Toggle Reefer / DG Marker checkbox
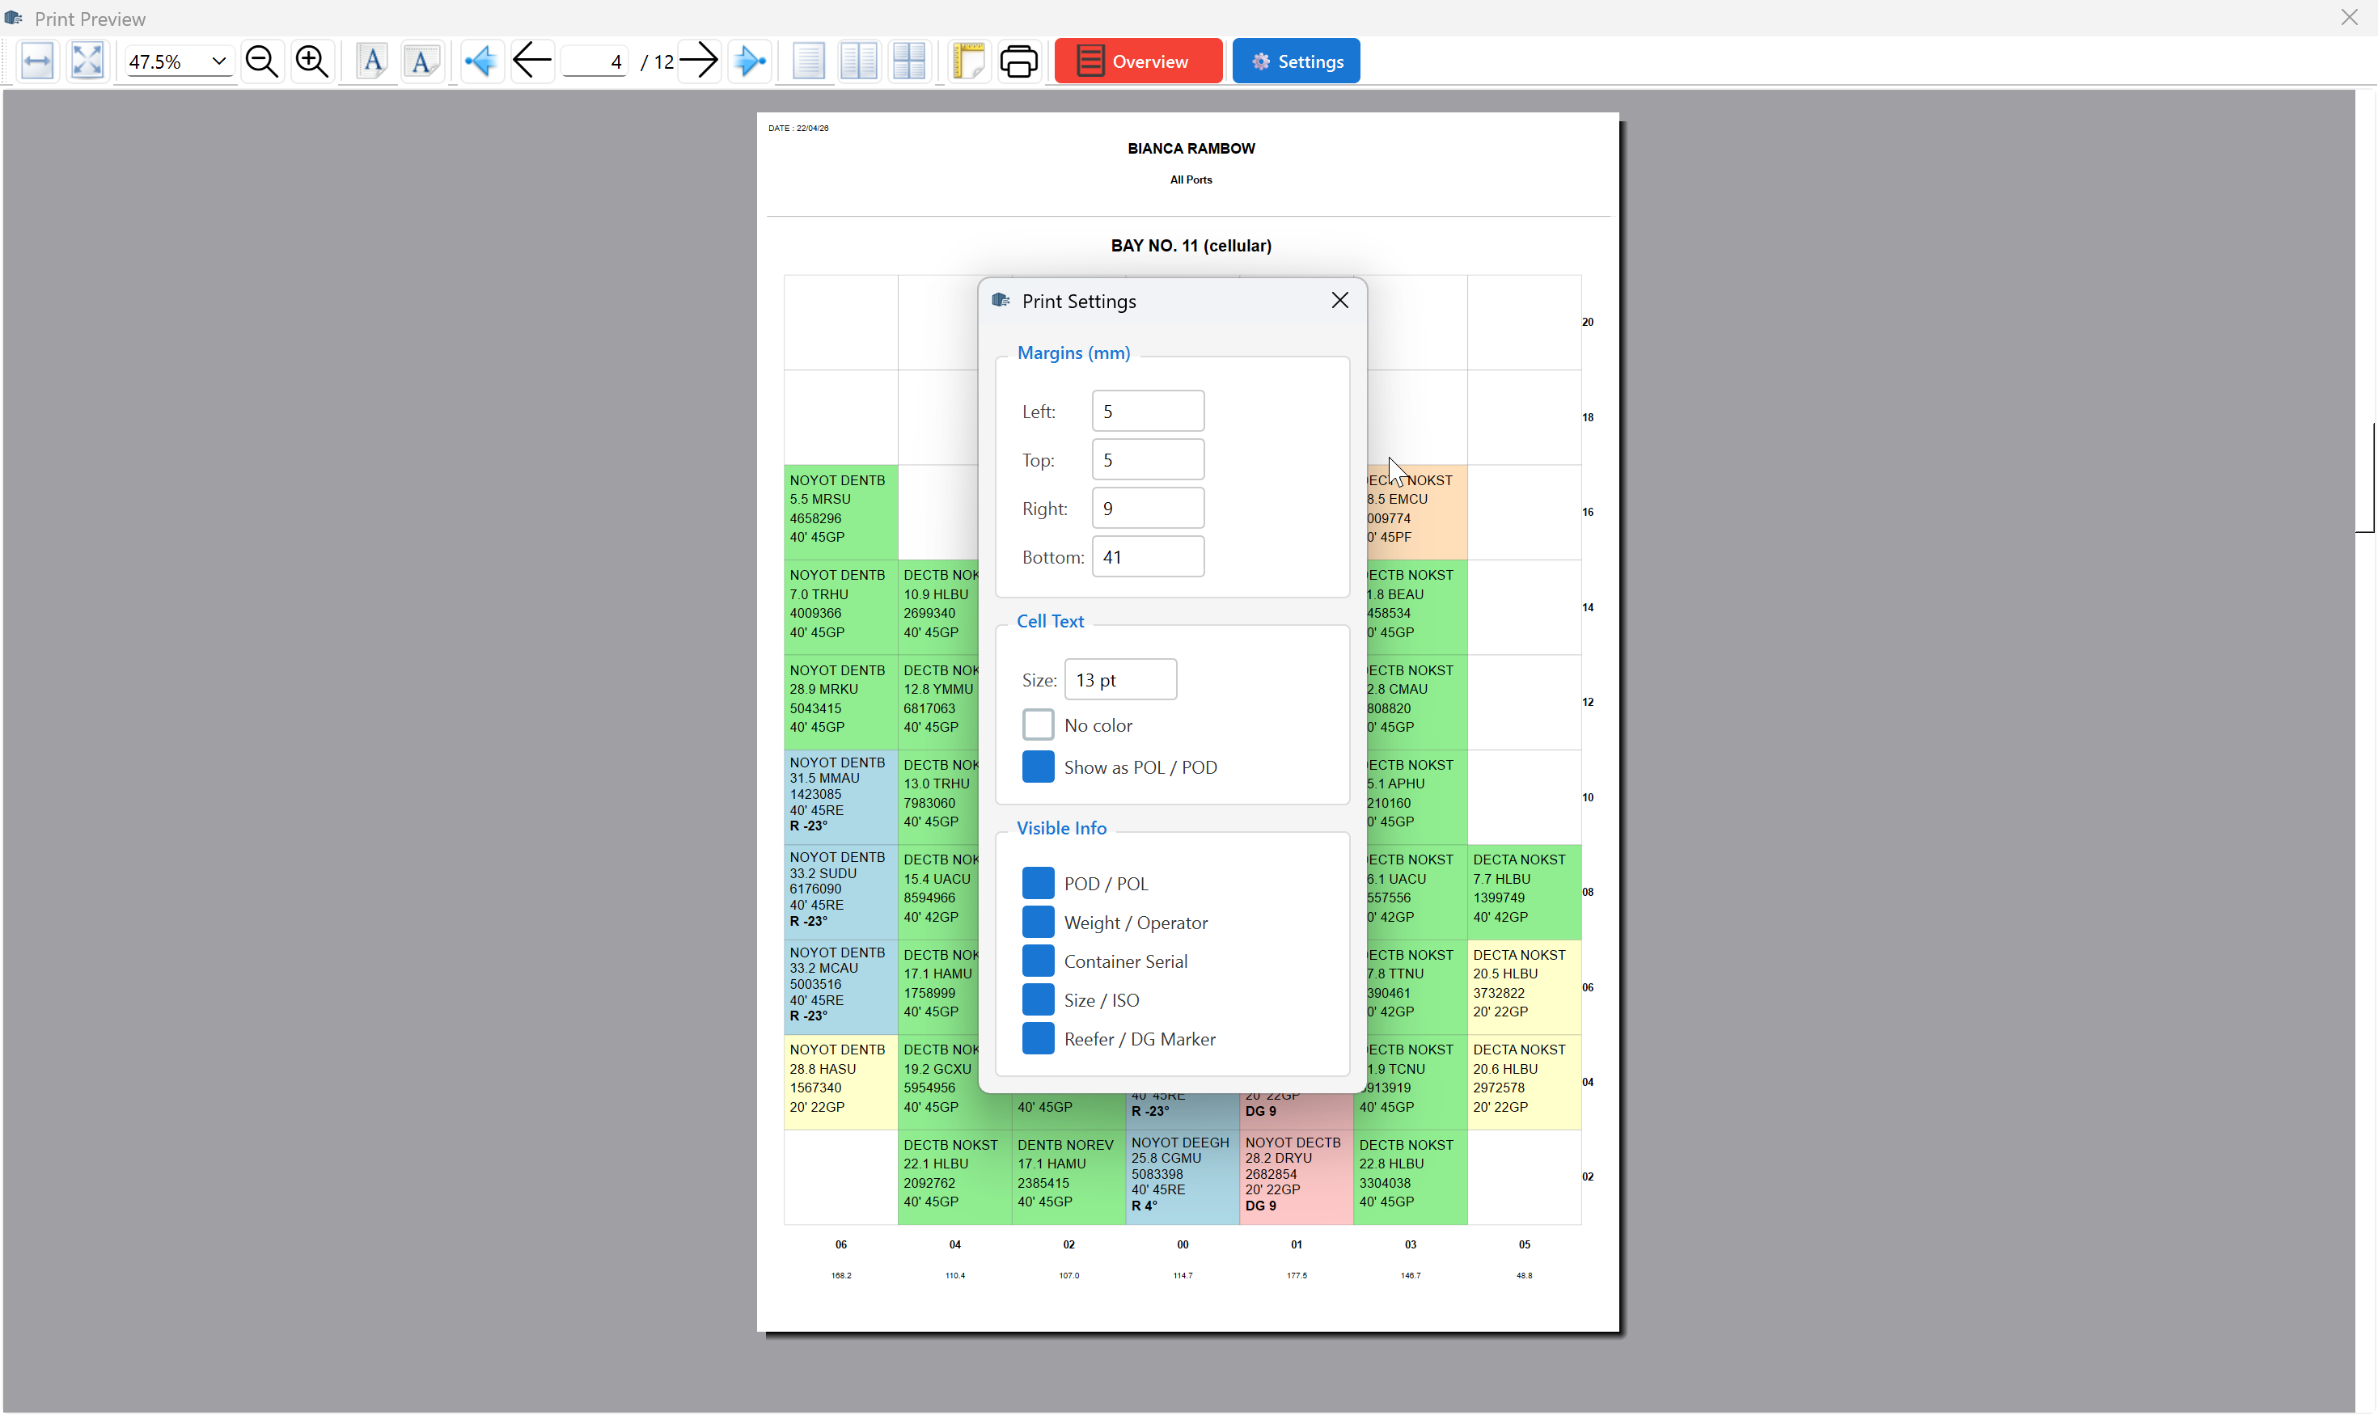 coord(1038,1038)
